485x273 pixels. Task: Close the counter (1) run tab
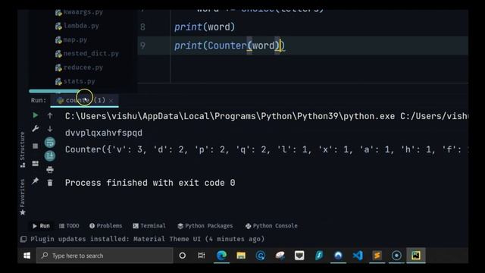pos(111,100)
